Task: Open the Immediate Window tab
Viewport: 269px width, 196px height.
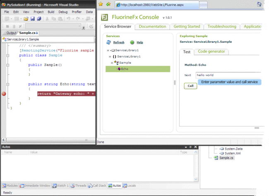Action: 35,186
